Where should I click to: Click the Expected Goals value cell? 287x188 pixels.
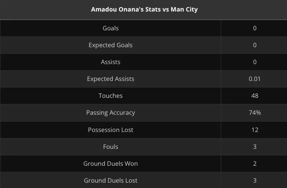(x=255, y=45)
